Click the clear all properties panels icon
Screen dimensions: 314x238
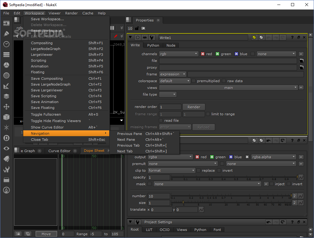click(x=143, y=28)
